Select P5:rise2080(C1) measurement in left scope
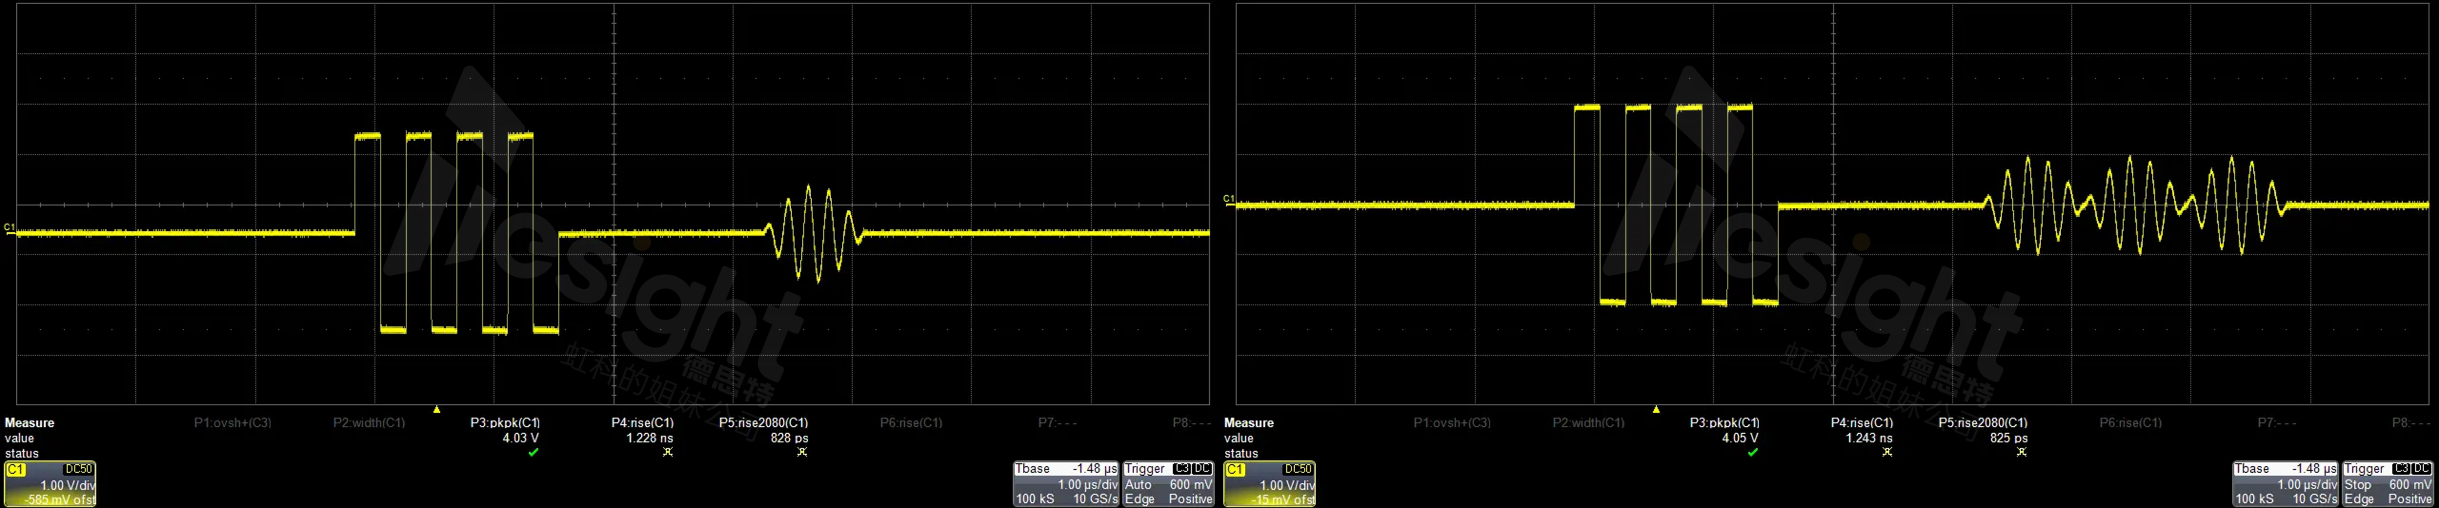 [764, 423]
